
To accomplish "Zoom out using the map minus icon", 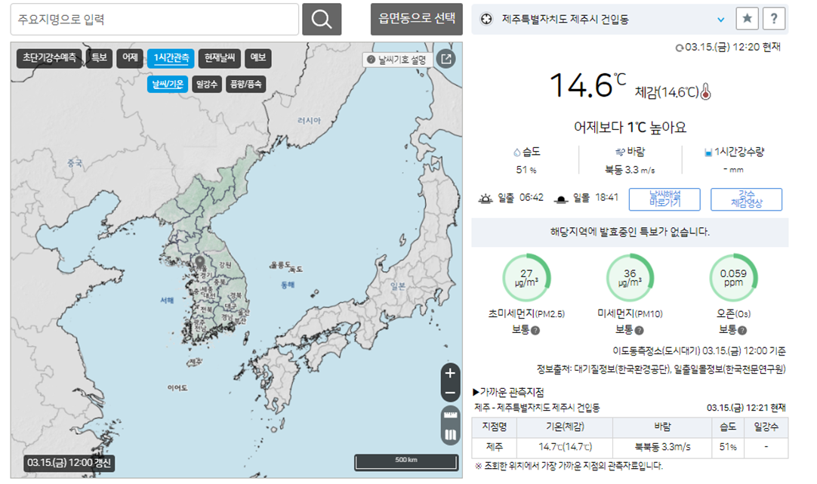I will coord(449,393).
